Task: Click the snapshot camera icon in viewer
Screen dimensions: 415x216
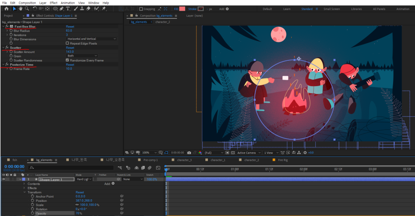Action: [189, 153]
